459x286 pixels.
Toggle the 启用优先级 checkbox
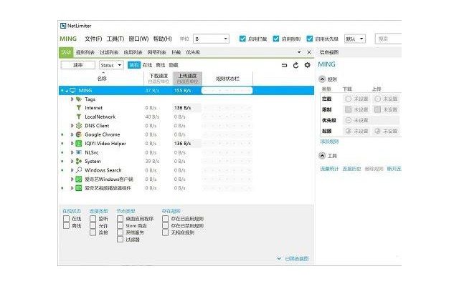tap(309, 39)
